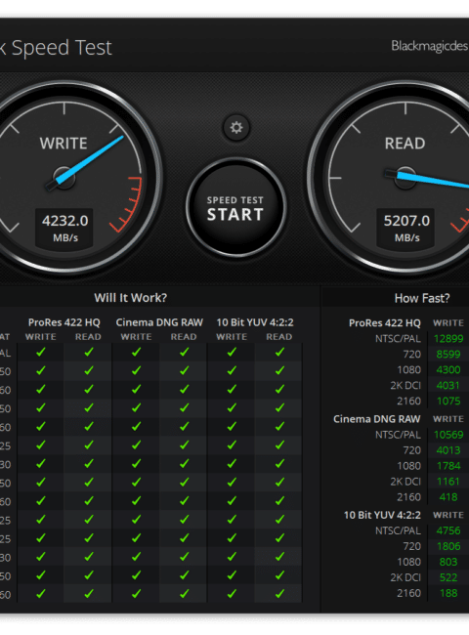469x635 pixels.
Task: Select the How Fast? panel heading
Action: (422, 299)
